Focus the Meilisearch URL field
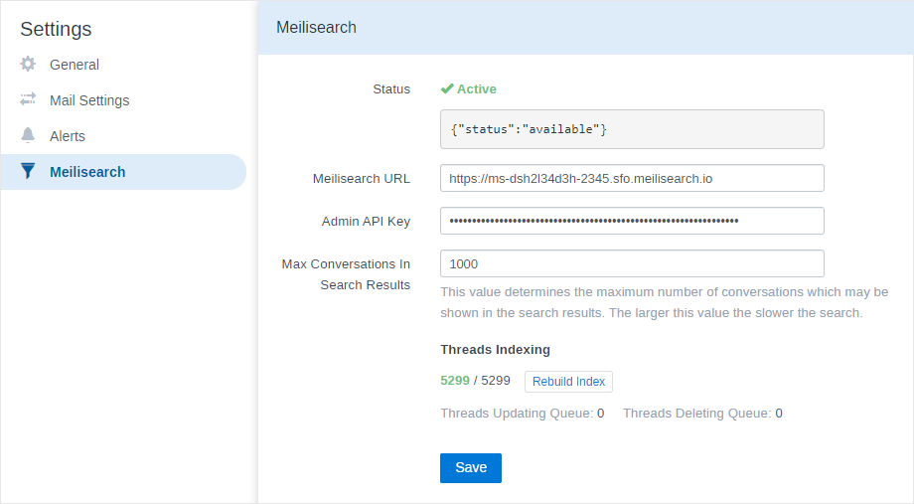914x504 pixels. click(x=632, y=178)
